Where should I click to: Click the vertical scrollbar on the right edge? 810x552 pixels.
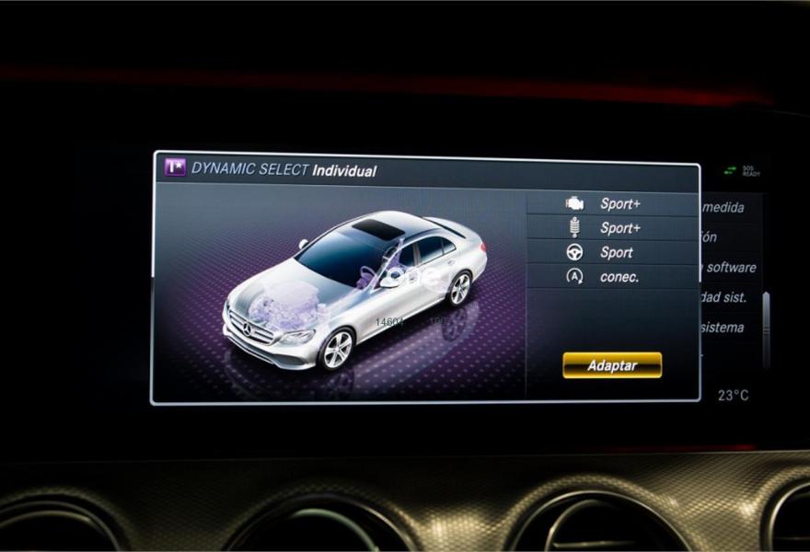tap(766, 317)
